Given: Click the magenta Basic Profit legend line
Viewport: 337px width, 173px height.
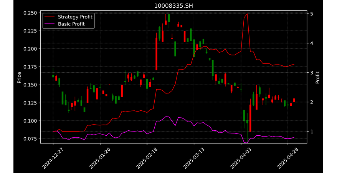Looking at the screenshot, I should pyautogui.click(x=50, y=24).
